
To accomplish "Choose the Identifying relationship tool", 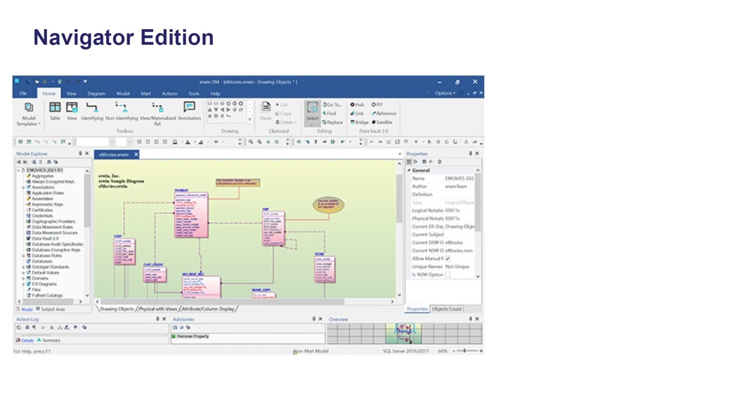I will click(92, 111).
